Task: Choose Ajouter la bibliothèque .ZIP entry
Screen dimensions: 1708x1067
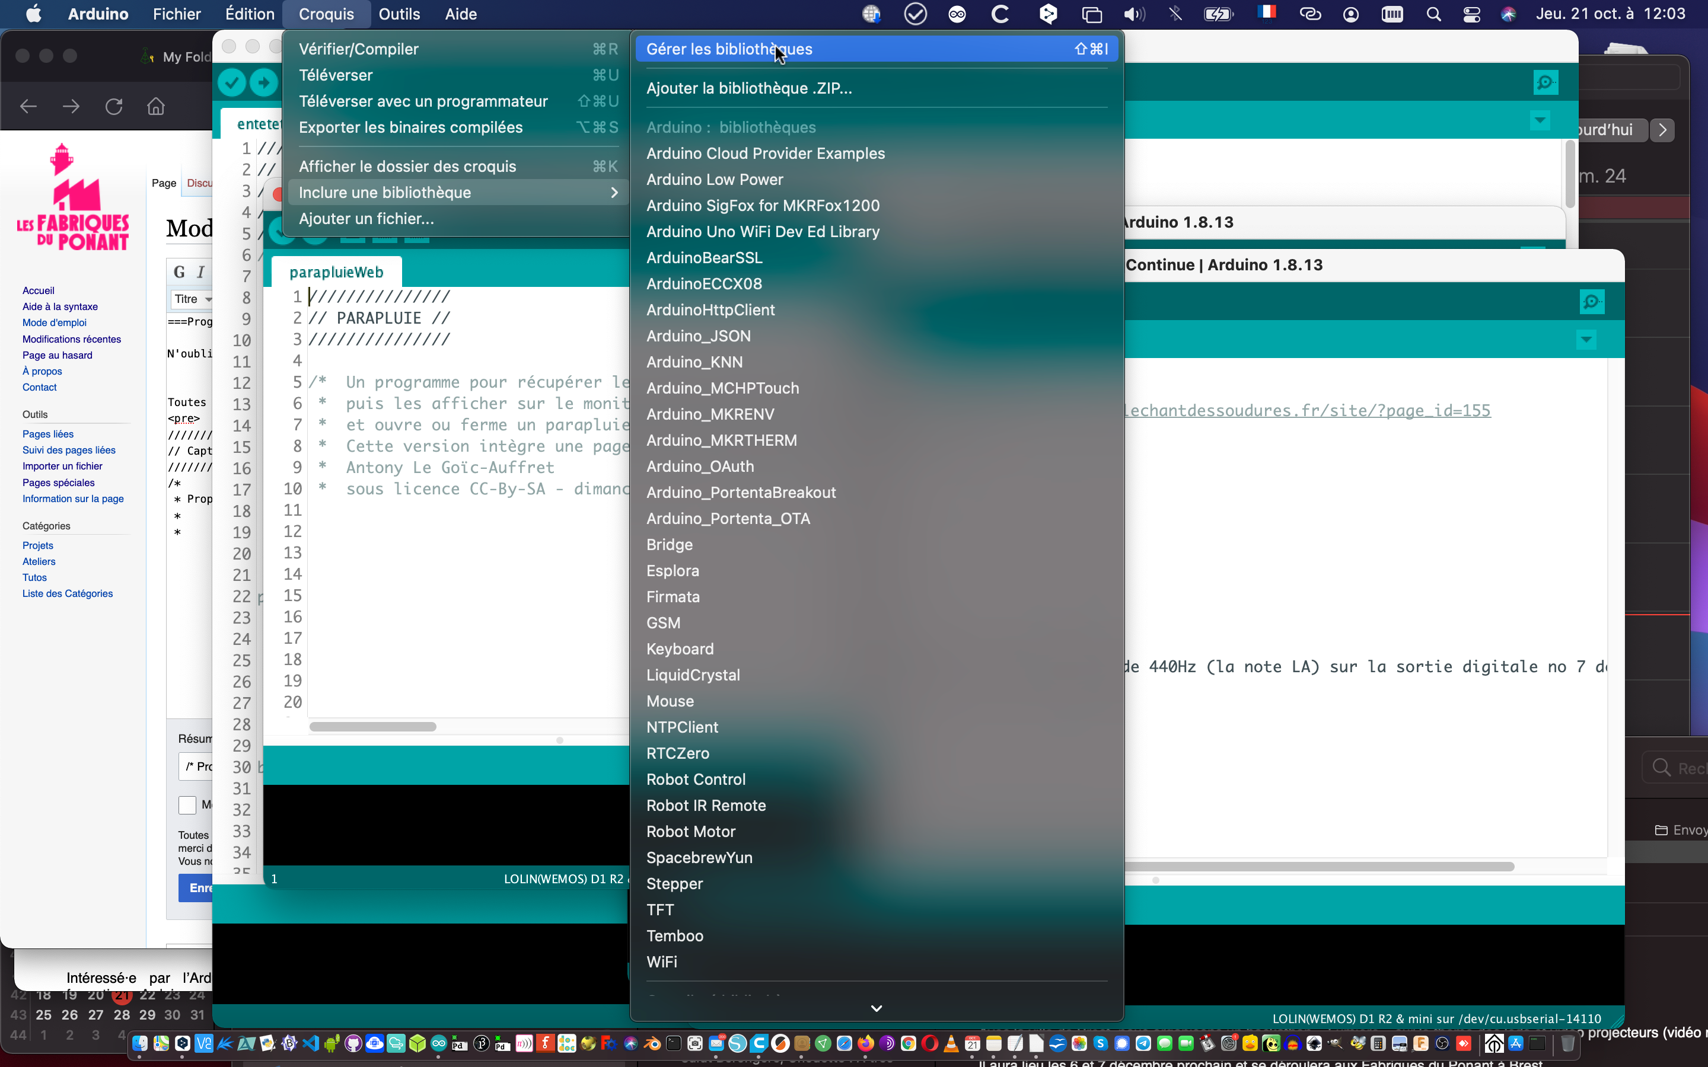Action: point(749,88)
